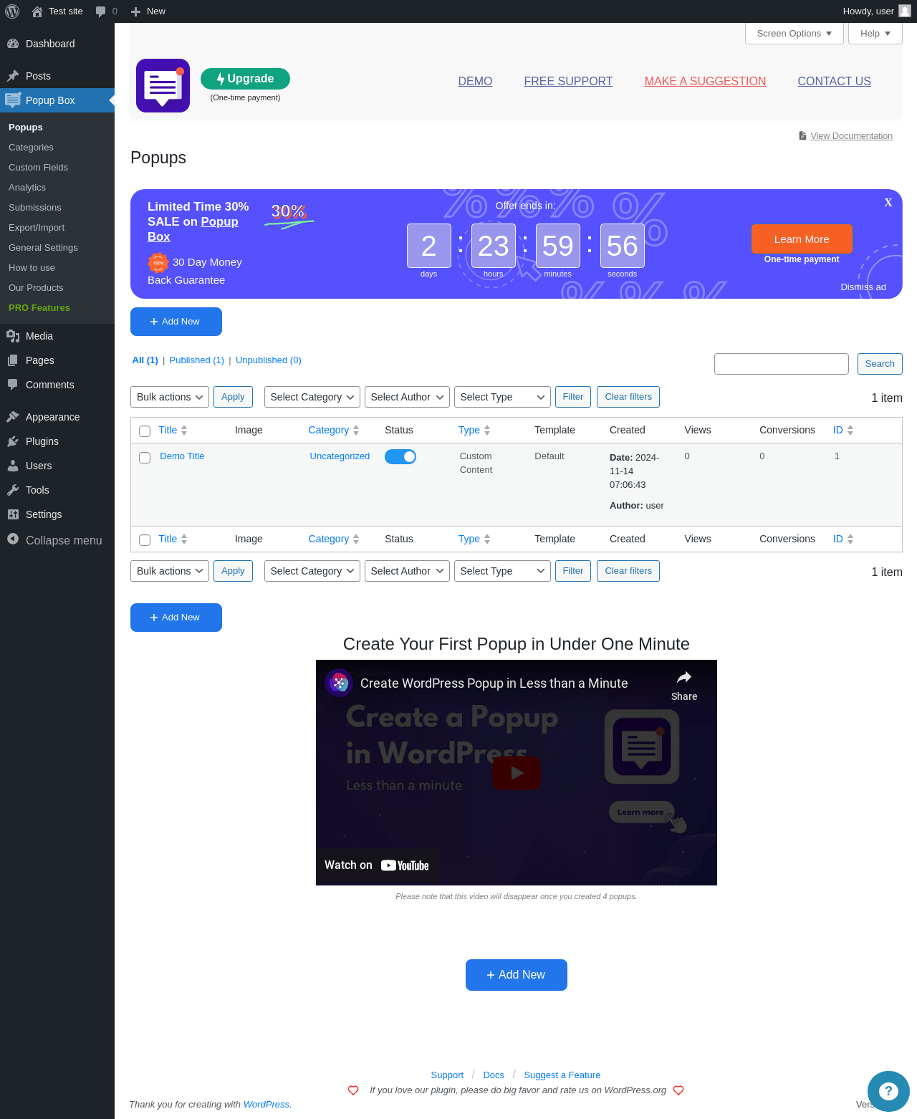Open the blue help question-mark bubble
The height and width of the screenshot is (1119, 917).
(x=888, y=1091)
